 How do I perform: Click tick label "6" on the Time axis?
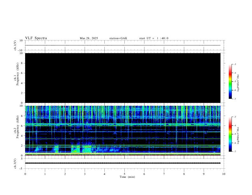[x=144, y=174]
